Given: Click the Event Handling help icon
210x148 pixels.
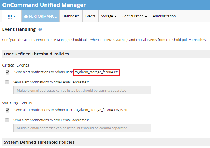Looking at the screenshot, I should pyautogui.click(x=40, y=29).
